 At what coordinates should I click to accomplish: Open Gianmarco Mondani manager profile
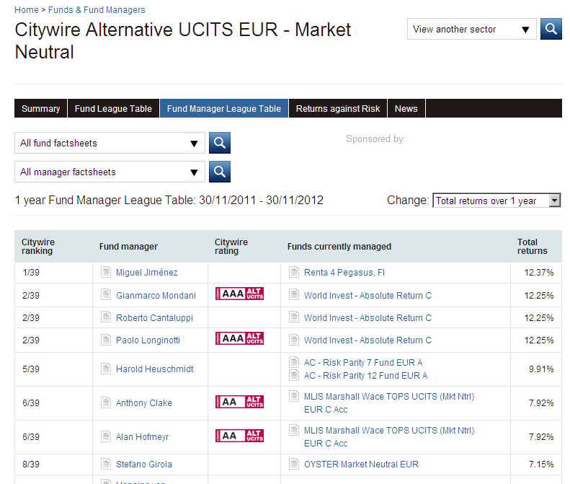tap(156, 295)
